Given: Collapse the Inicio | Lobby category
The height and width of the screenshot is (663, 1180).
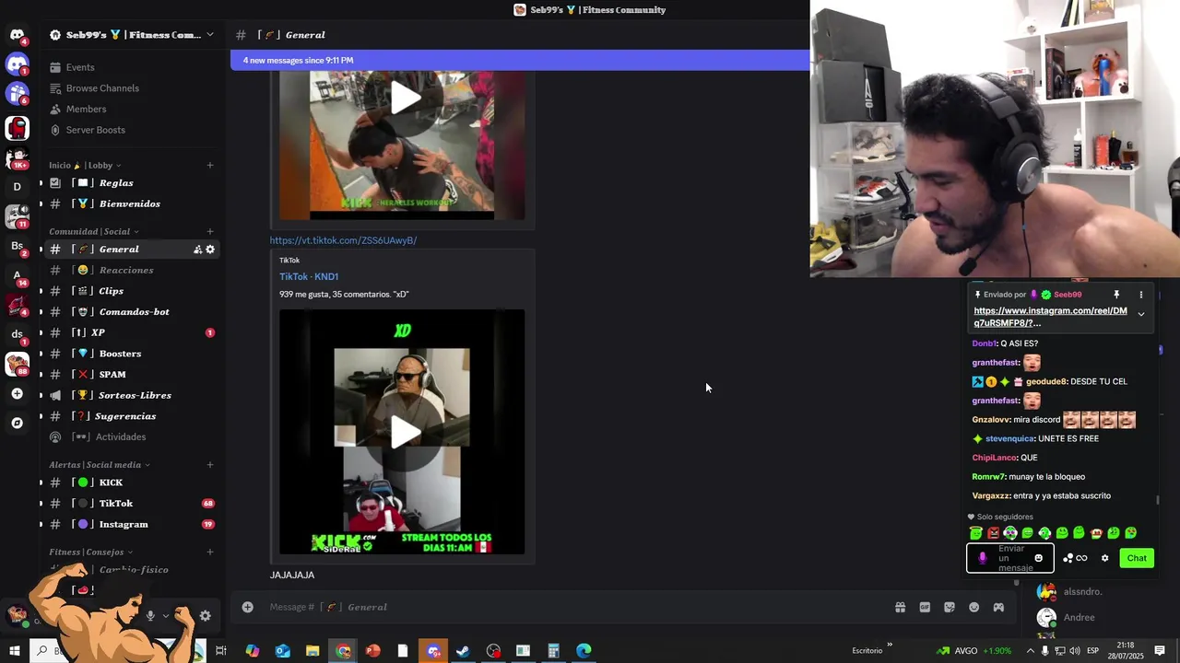Looking at the screenshot, I should point(85,166).
